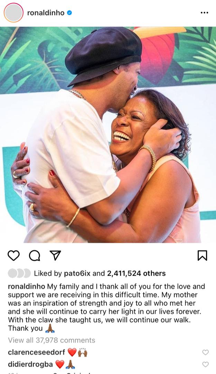The height and width of the screenshot is (374, 216).
Task: Open comments via the speech bubble icon
Action: [x=35, y=256]
